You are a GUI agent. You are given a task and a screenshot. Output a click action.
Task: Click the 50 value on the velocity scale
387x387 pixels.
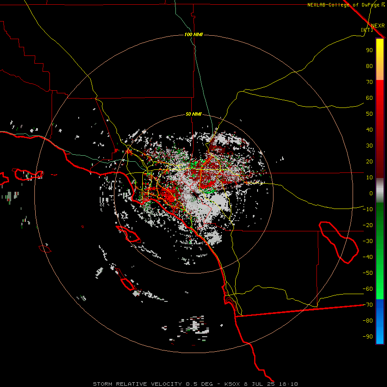(369, 114)
